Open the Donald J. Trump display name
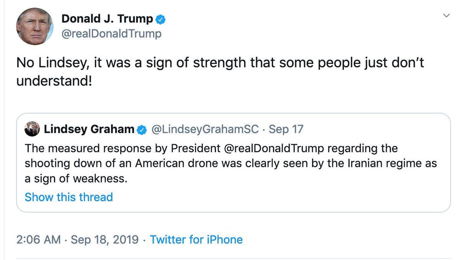The height and width of the screenshot is (260, 461). [x=107, y=19]
